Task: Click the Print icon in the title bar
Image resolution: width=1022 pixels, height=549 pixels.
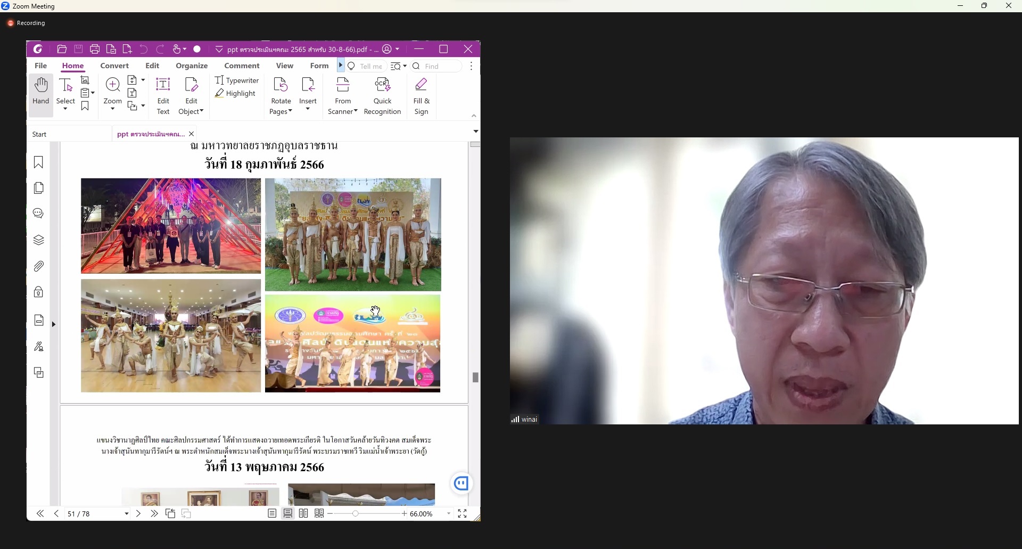Action: pyautogui.click(x=95, y=50)
